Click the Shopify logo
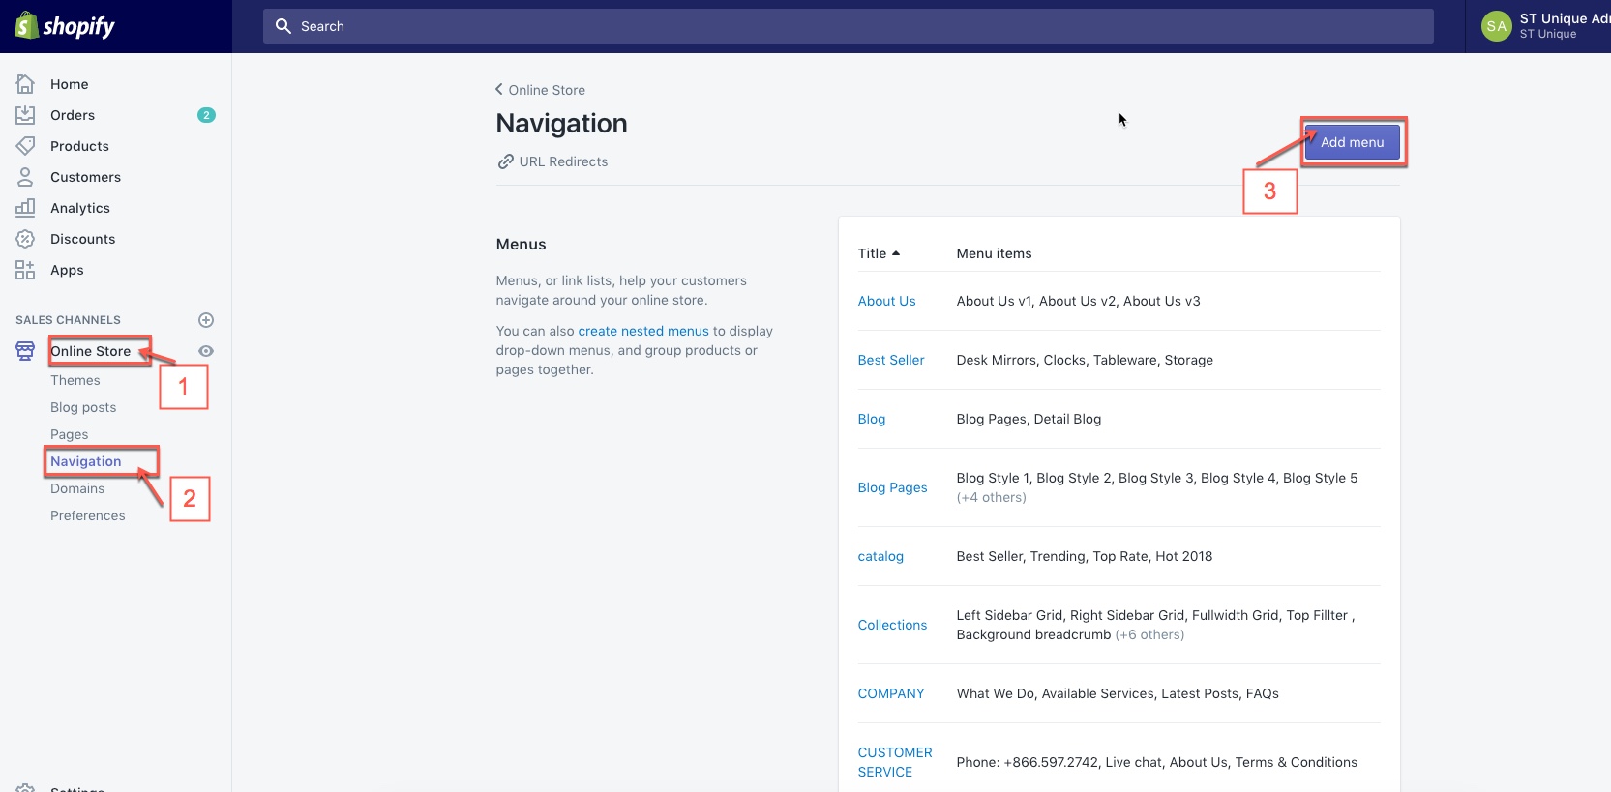The image size is (1611, 792). (x=65, y=26)
